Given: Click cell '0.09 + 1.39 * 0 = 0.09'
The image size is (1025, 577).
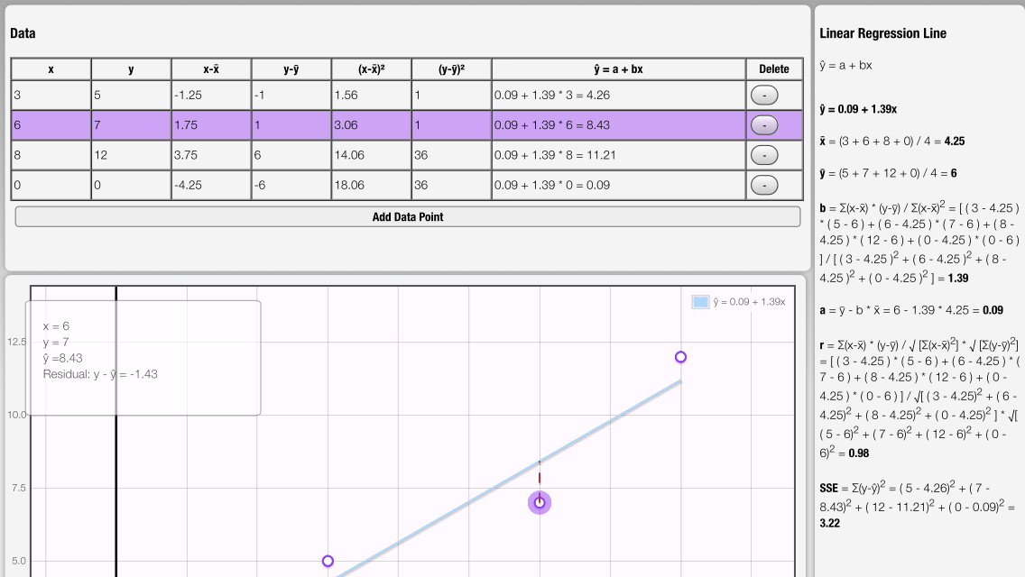Looking at the screenshot, I should pos(618,186).
